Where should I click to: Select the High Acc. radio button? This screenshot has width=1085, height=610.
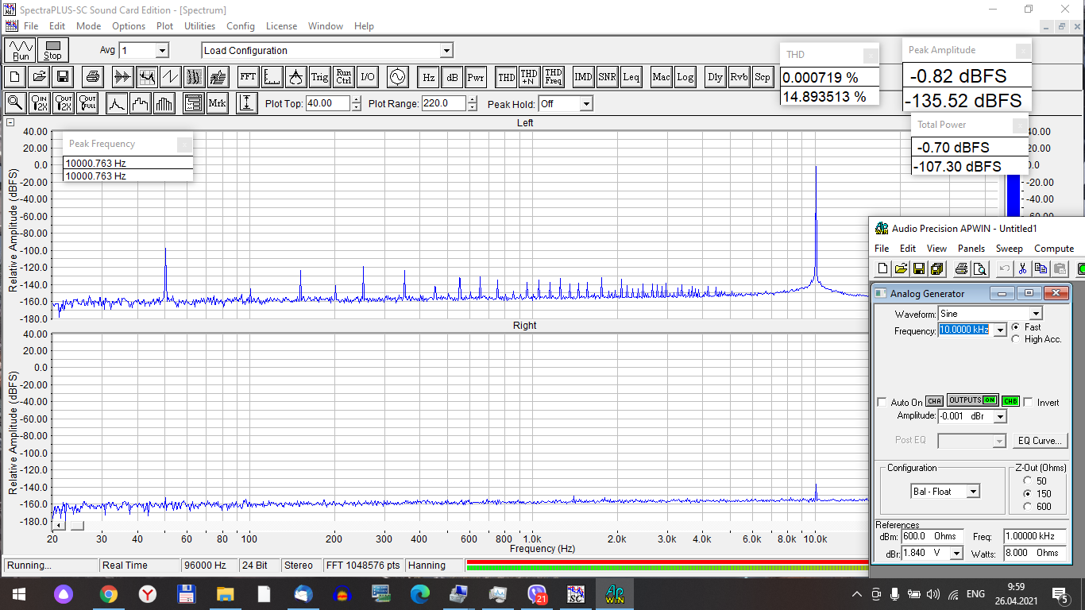[x=1016, y=339]
